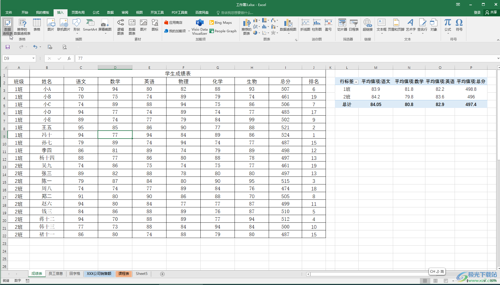Undo the last action
This screenshot has height=285, width=500.
[35, 47]
